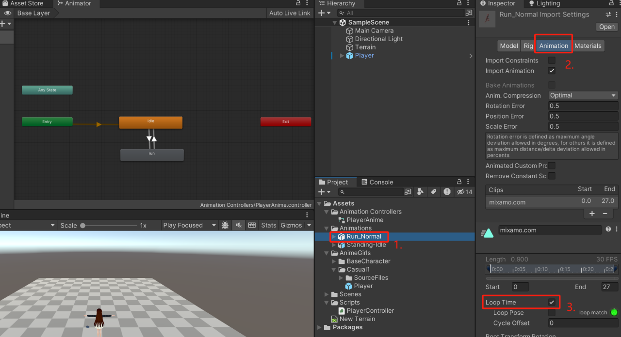Toggle hidden packages count icon 14
Image resolution: width=621 pixels, height=337 pixels.
pyautogui.click(x=464, y=192)
